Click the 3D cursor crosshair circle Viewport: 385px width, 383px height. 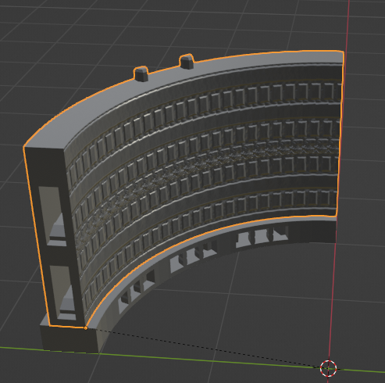pos(328,368)
